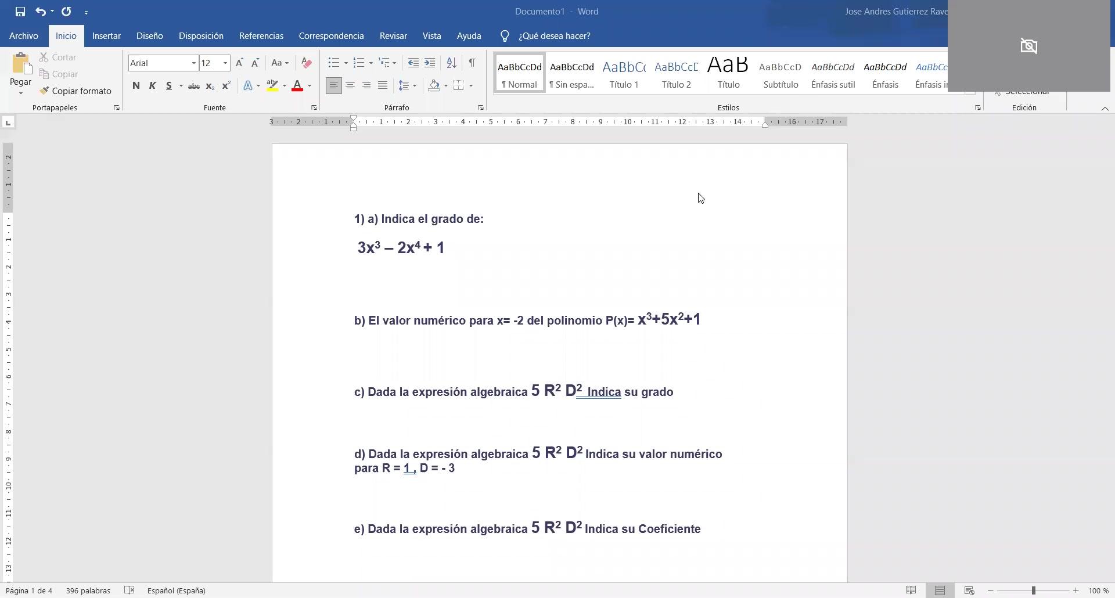Click the Copiar formato paintbrush

pos(75,91)
